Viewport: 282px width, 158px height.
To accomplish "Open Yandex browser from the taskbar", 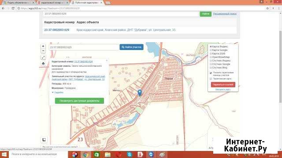I will 140,154.
